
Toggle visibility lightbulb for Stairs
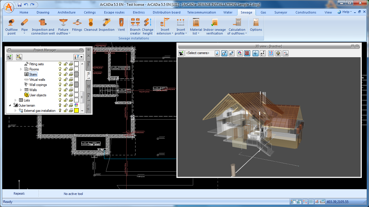point(60,74)
